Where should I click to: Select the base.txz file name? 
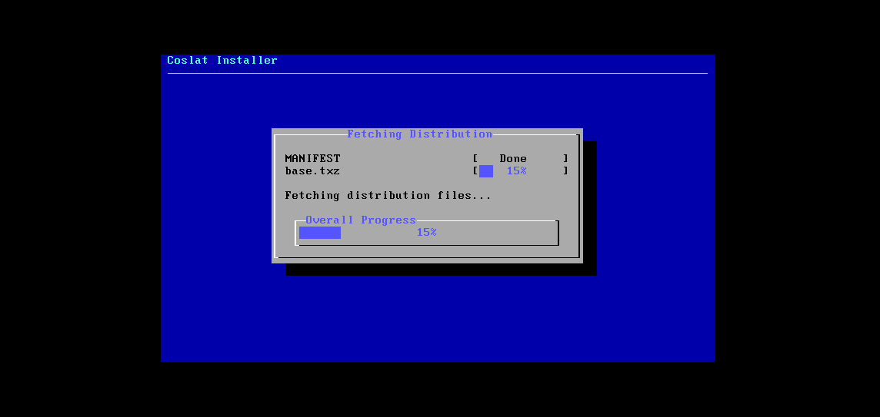pyautogui.click(x=312, y=171)
